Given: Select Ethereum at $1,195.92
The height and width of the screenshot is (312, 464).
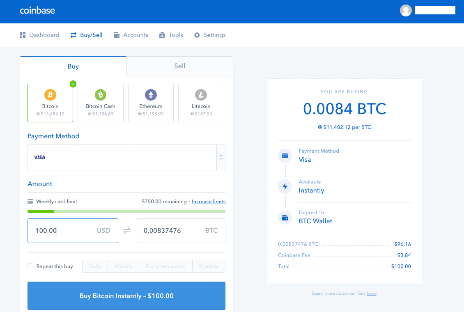Looking at the screenshot, I should click(151, 103).
